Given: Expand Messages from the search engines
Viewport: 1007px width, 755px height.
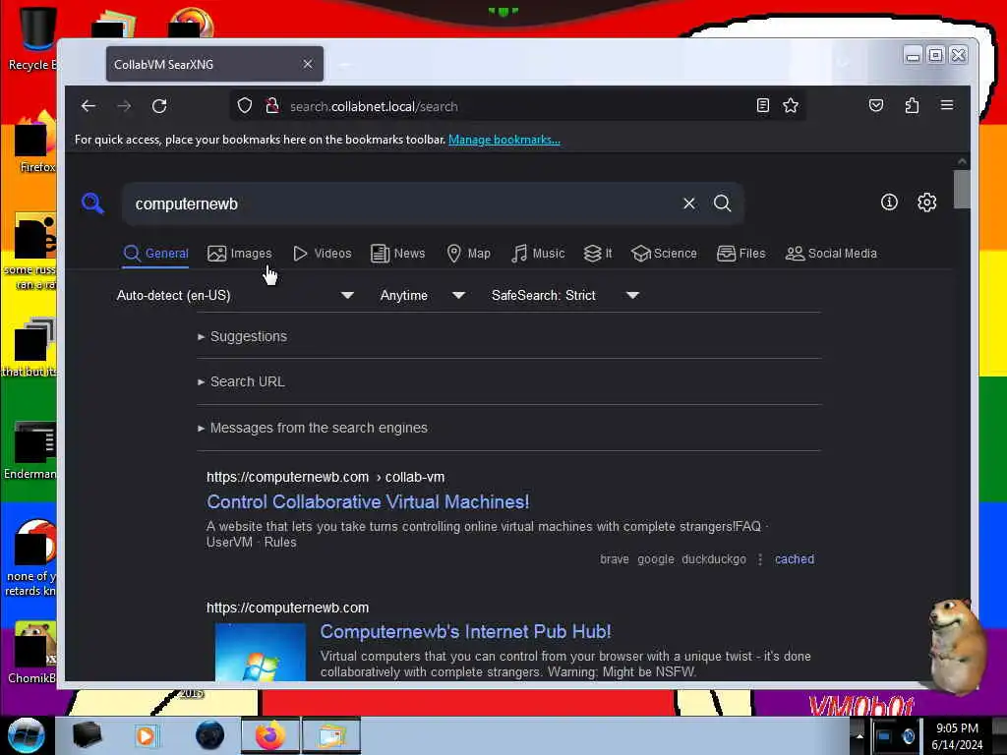Looking at the screenshot, I should tap(313, 428).
